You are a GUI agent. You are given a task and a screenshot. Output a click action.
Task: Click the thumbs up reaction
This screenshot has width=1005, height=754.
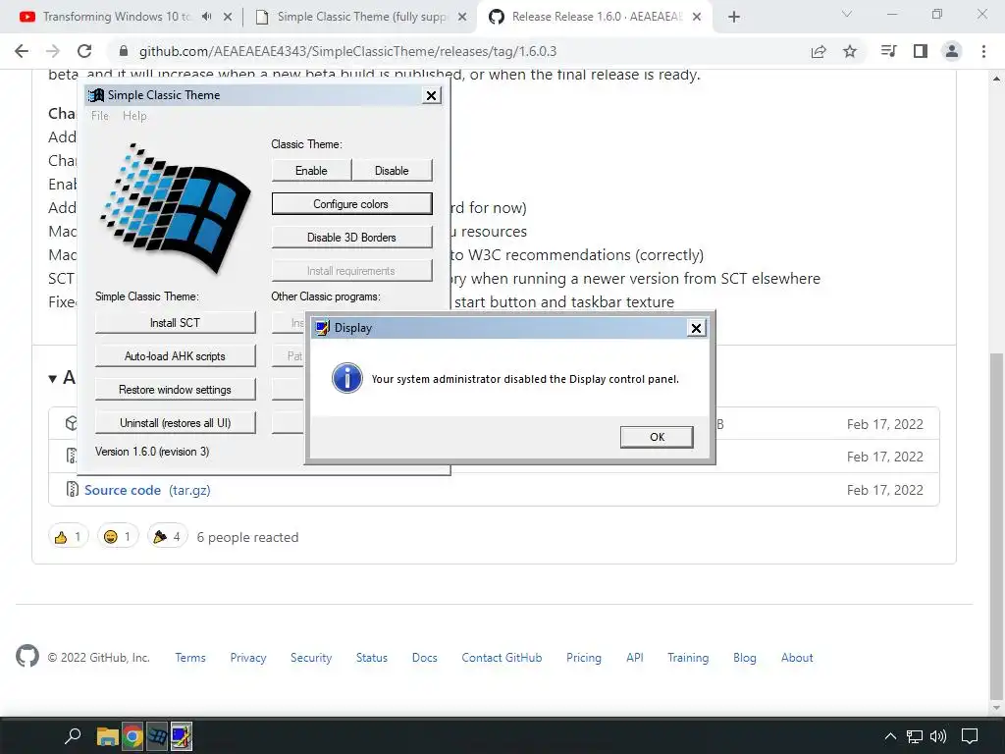tap(68, 537)
